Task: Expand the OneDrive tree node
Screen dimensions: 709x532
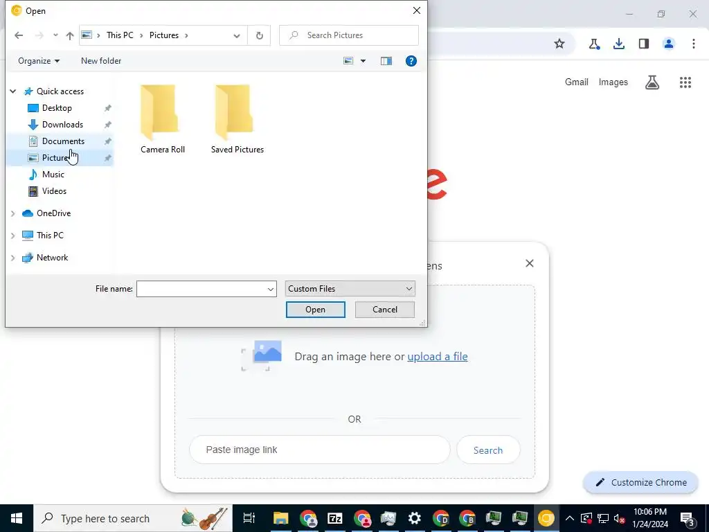Action: tap(13, 213)
